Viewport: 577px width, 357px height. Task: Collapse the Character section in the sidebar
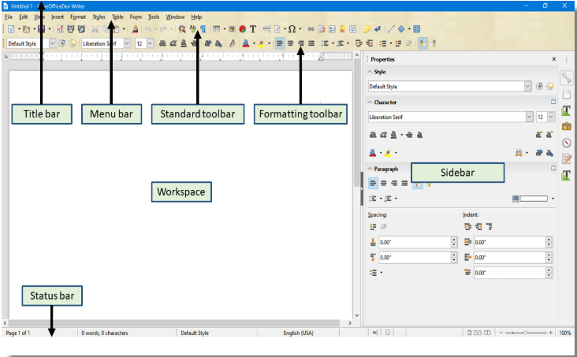coord(371,102)
